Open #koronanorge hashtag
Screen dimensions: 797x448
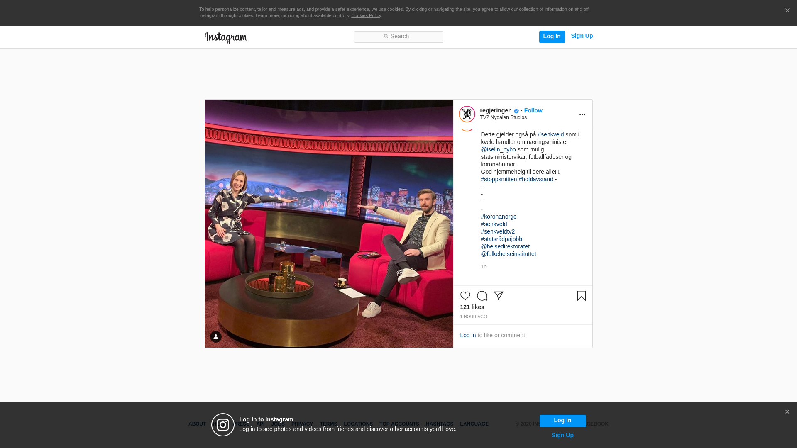(499, 217)
